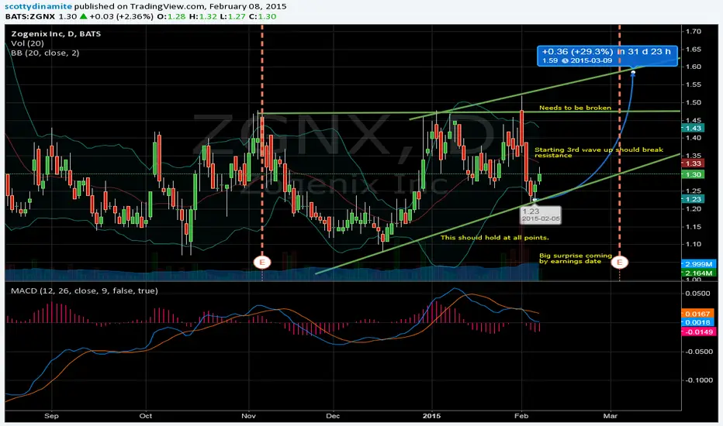Click the L:1.27 low value
The image size is (723, 426).
click(x=233, y=16)
